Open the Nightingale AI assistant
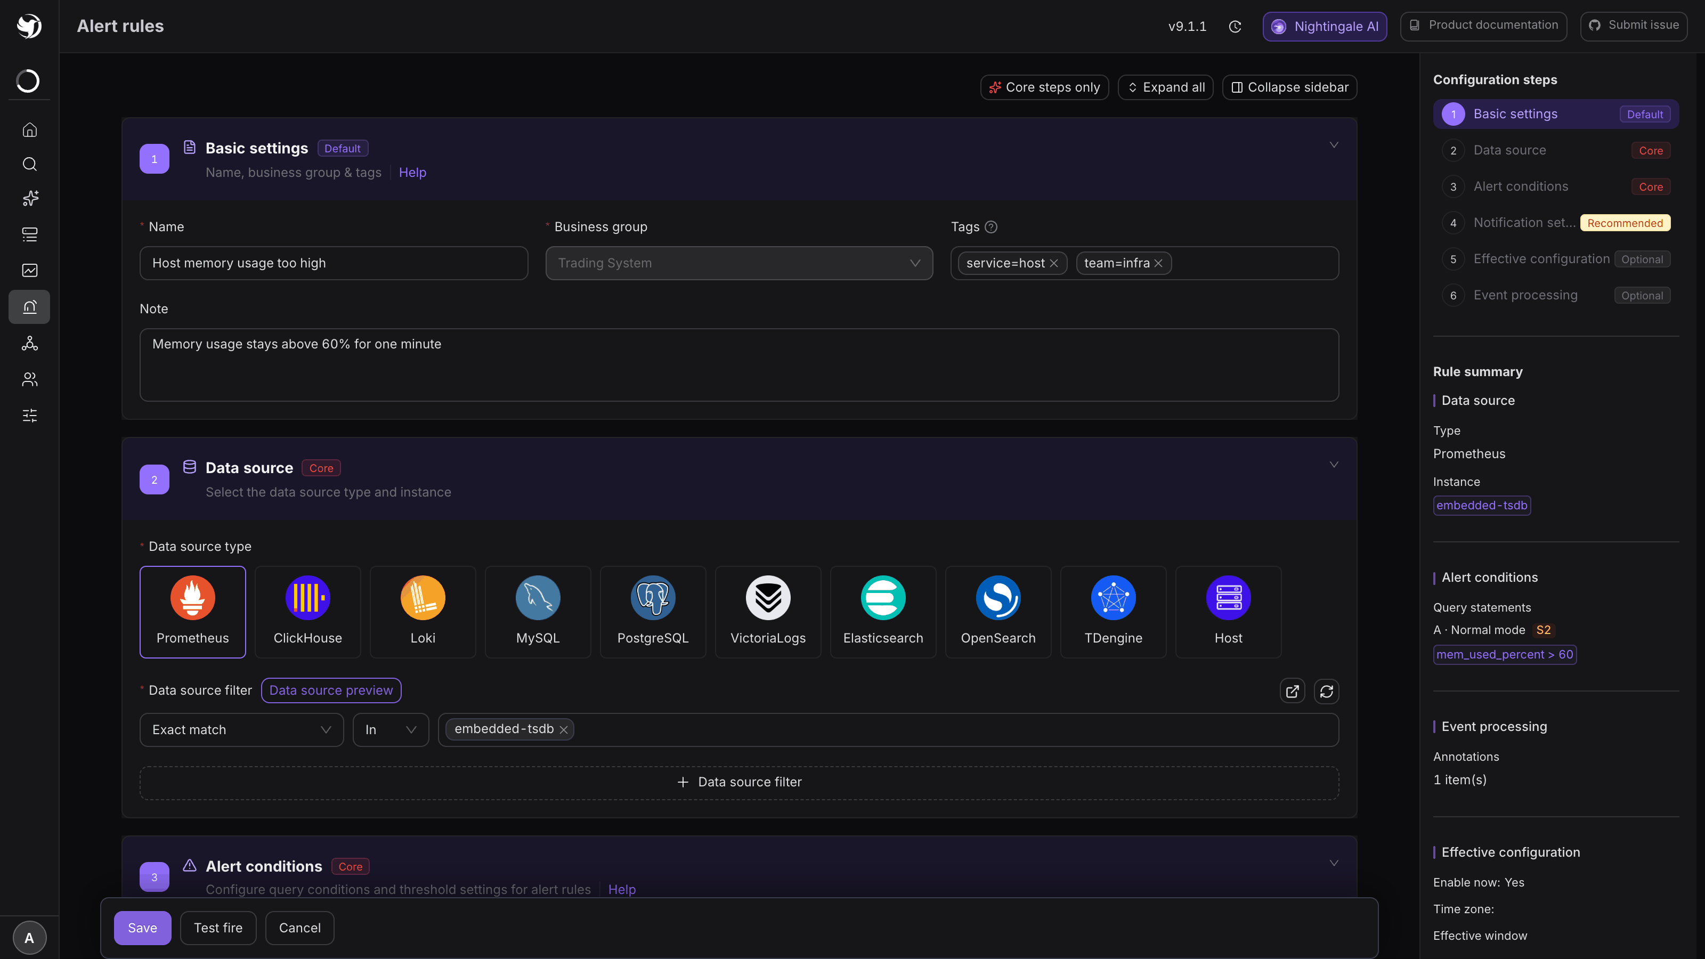 1325,27
